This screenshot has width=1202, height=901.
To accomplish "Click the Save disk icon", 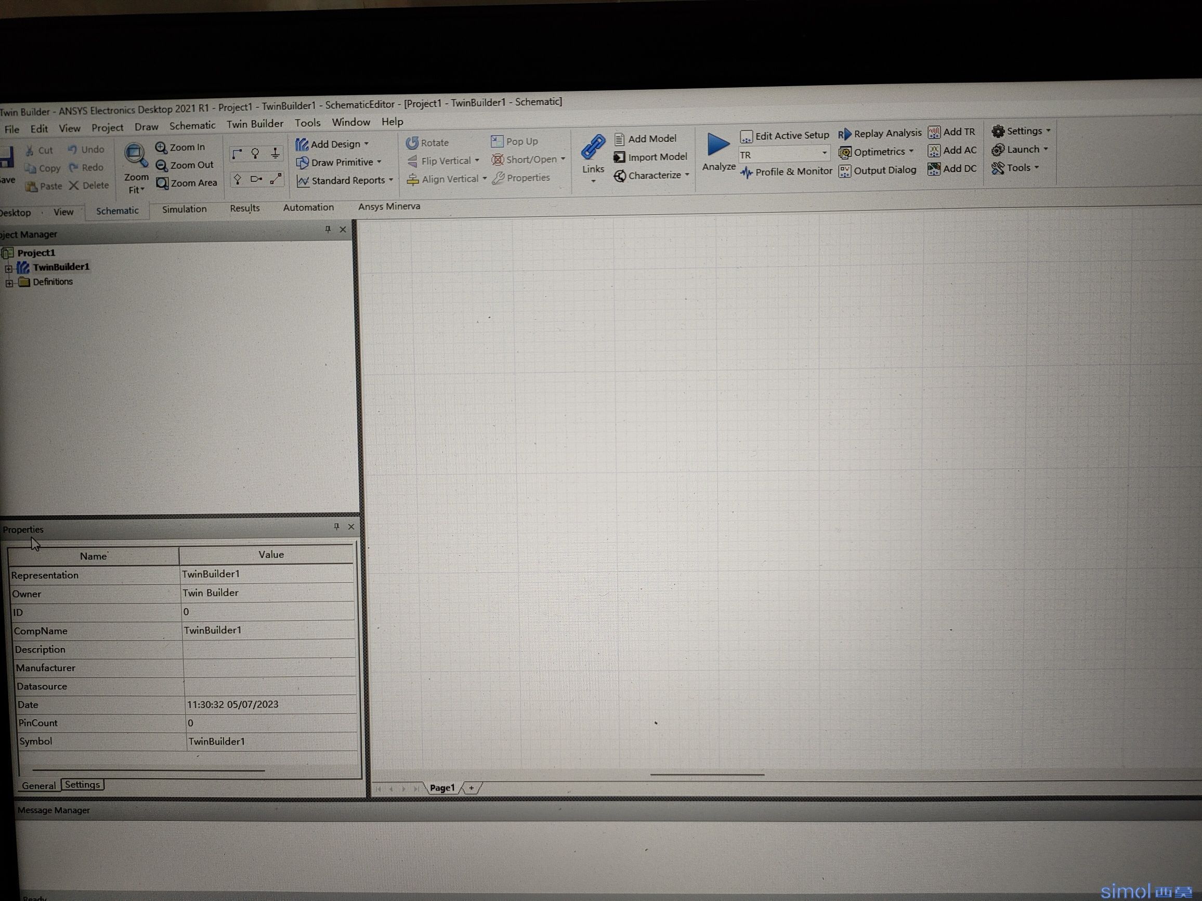I will tap(7, 156).
